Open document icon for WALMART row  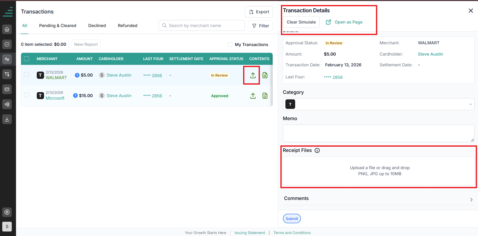coord(265,75)
